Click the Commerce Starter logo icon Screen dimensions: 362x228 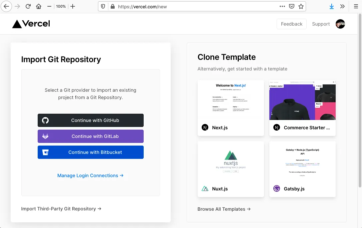click(x=276, y=127)
